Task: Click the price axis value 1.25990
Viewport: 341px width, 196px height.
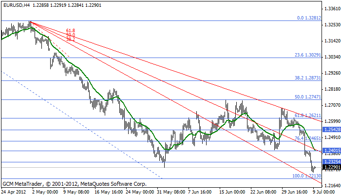Action: pos(332,121)
